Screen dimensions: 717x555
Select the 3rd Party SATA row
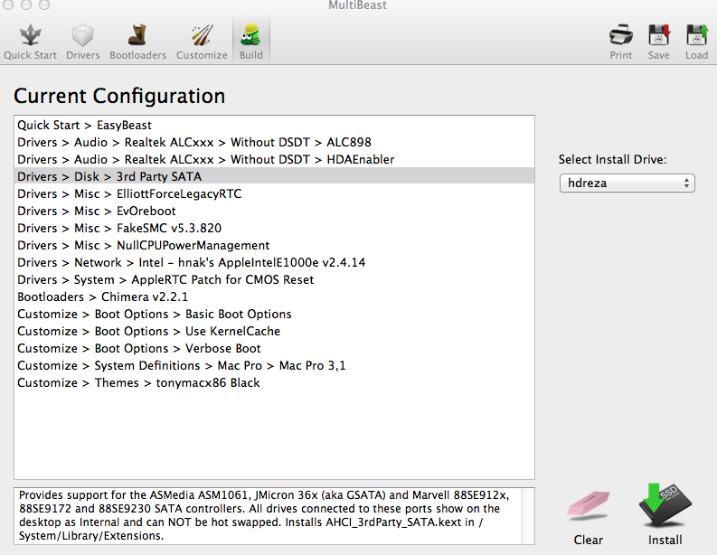click(274, 176)
